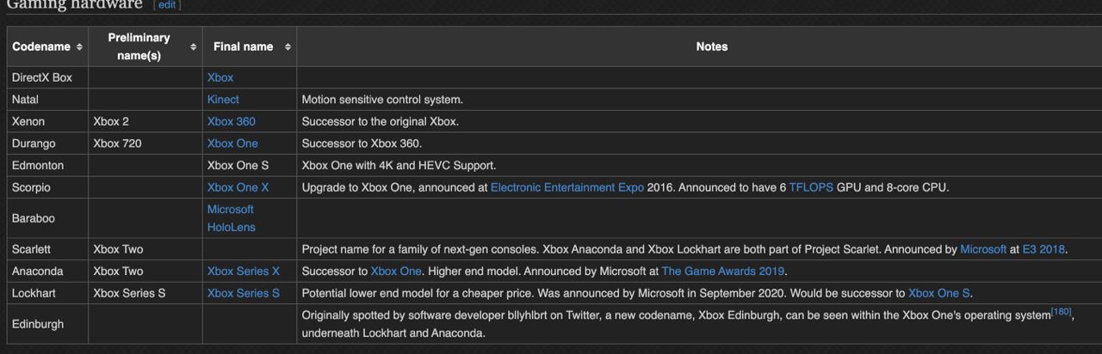Screen dimensions: 1102x354
Task: Click the Xbox 2 preliminary name cell
Action: [x=145, y=121]
